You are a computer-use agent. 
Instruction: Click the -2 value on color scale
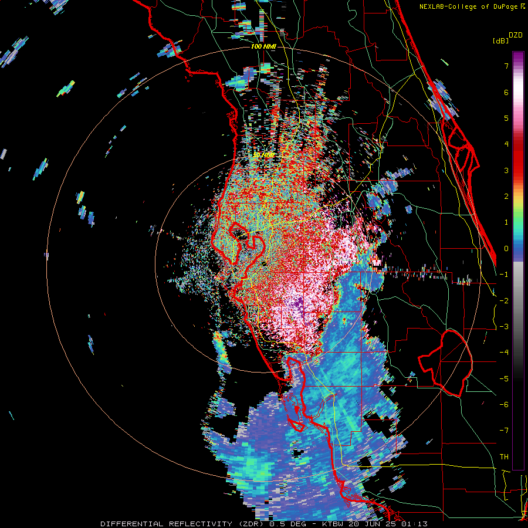tap(504, 301)
